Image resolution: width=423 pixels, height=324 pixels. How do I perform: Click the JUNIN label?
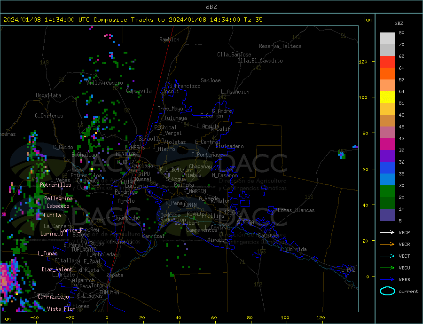[190, 205]
